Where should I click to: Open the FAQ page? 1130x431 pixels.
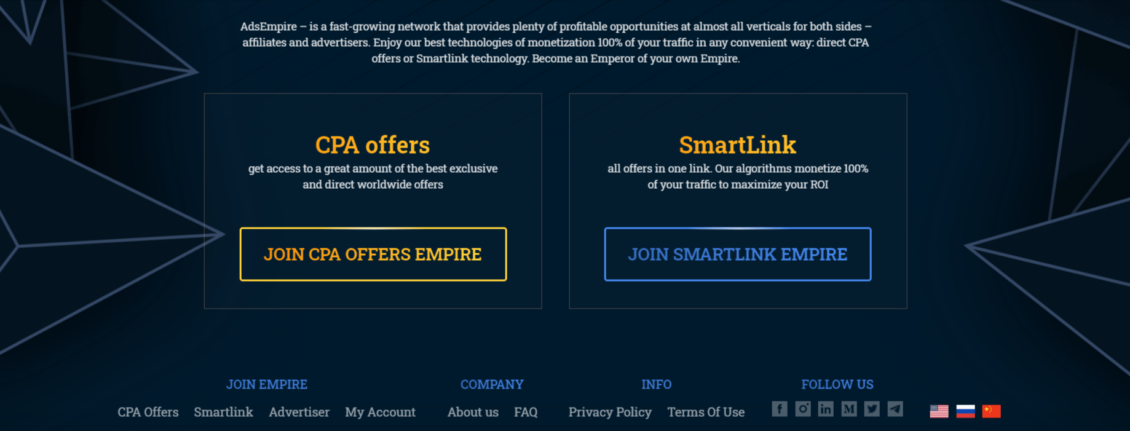pos(526,413)
